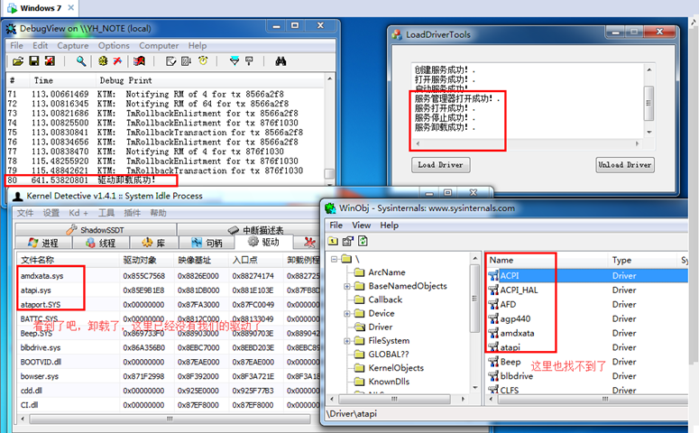Click the Clear Display eraser icon in DebugView
Screen dimensions: 699x433
pyautogui.click(x=170, y=61)
